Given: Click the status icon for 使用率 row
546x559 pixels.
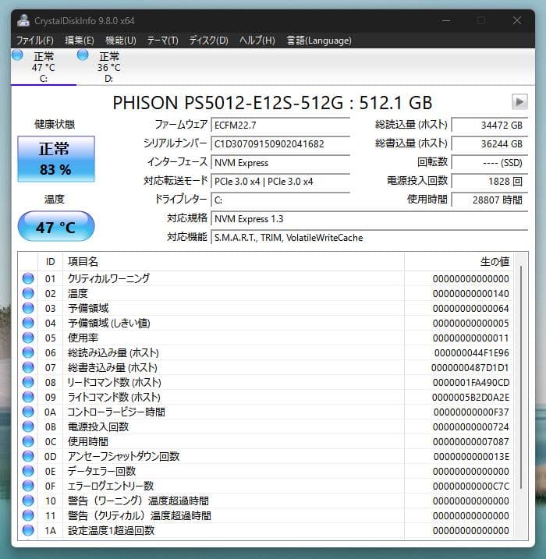Looking at the screenshot, I should click(28, 338).
